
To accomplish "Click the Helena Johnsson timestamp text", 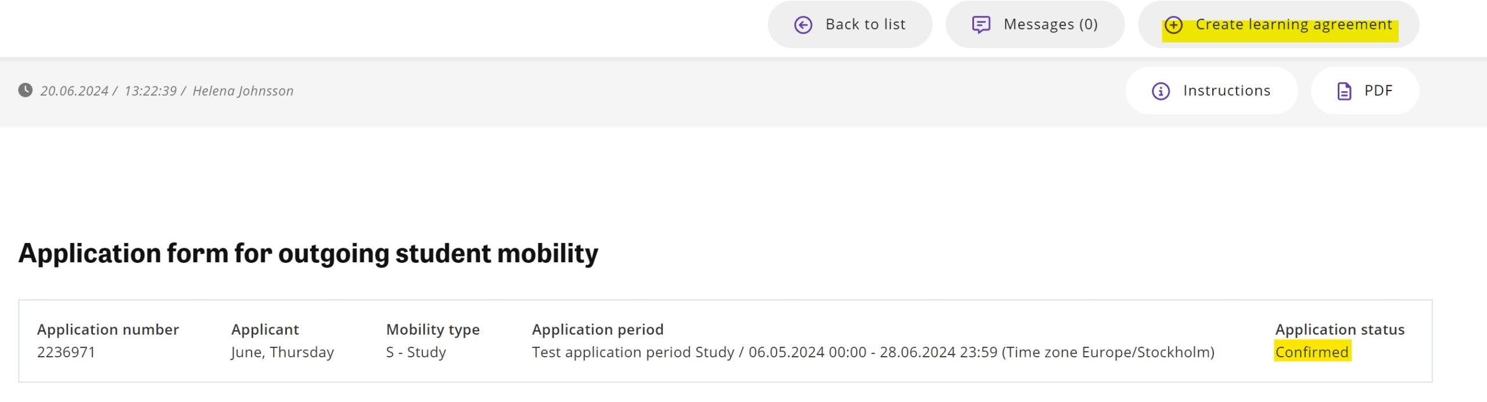I will pyautogui.click(x=243, y=91).
